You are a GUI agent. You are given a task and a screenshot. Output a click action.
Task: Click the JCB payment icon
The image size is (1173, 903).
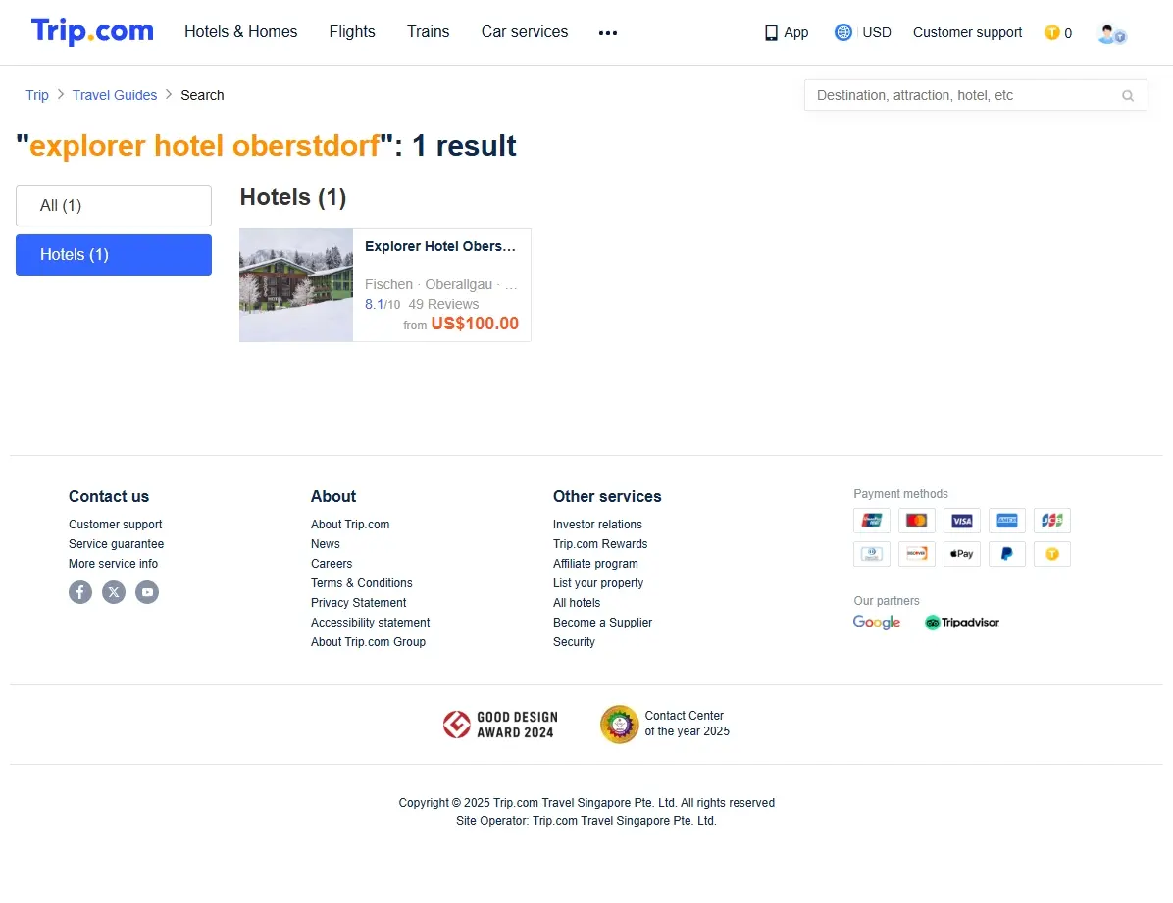[1051, 521]
